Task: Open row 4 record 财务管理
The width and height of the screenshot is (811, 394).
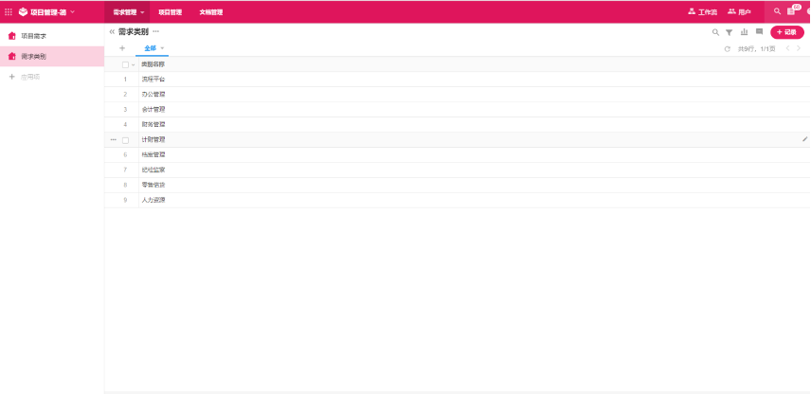Action: click(x=458, y=125)
